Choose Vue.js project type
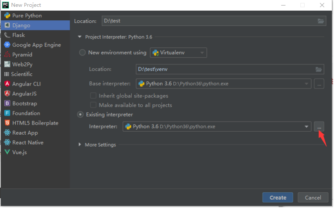Screen dimensions: 334x208 click(35, 152)
